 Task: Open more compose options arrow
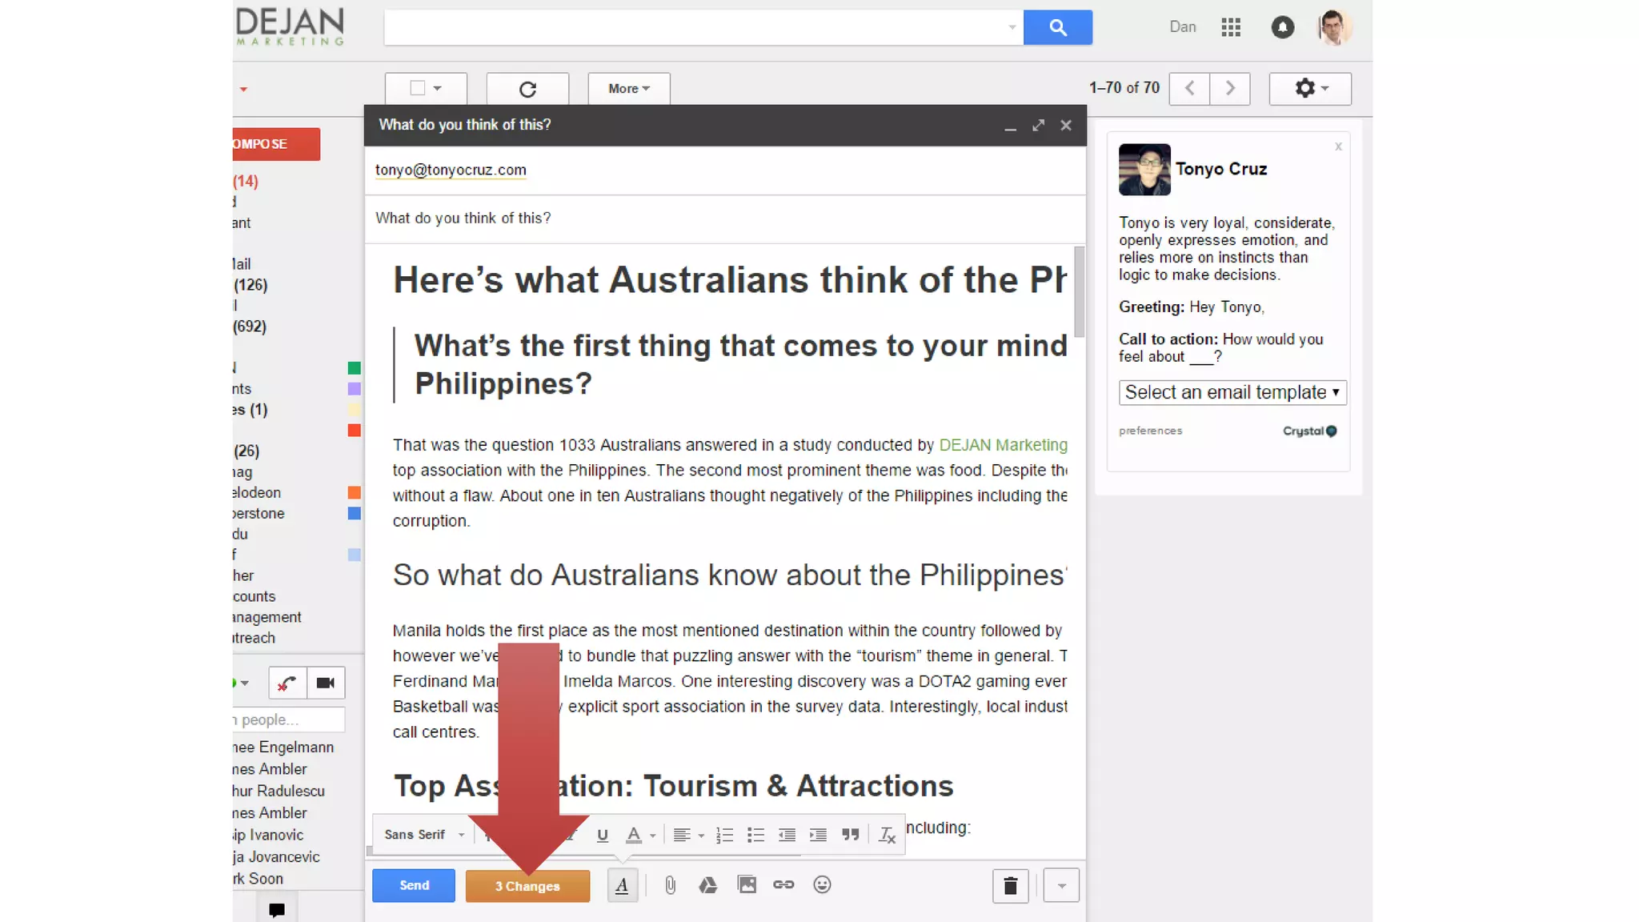click(1061, 886)
